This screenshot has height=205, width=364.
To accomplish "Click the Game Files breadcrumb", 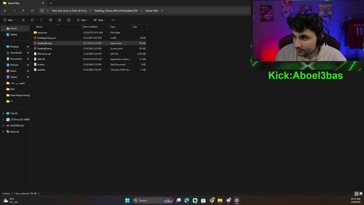I will [x=152, y=11].
